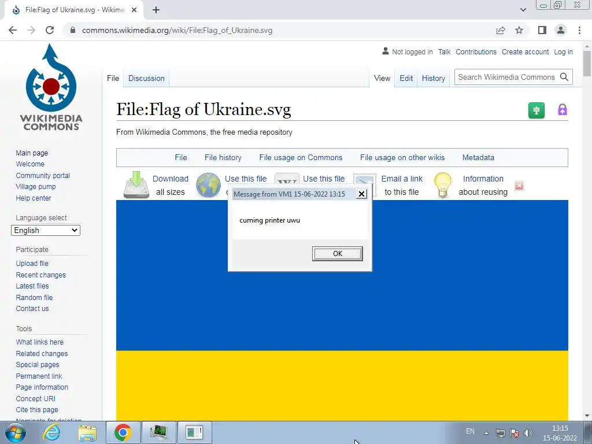Screen dimensions: 592x444
Task: Click the Wikimedia Commons logo
Action: pos(51,87)
